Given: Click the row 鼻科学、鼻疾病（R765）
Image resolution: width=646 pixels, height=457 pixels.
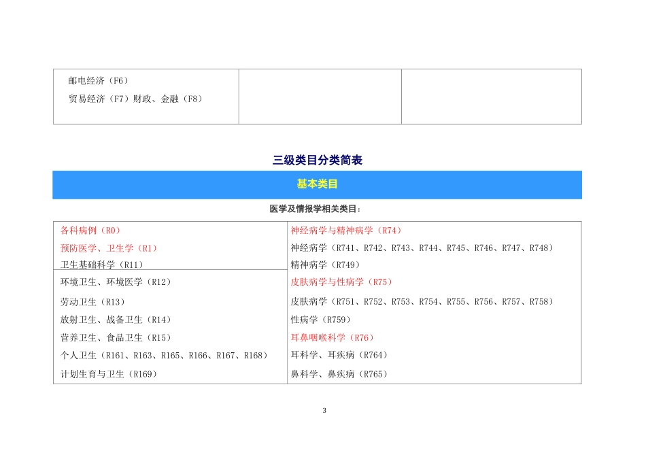Looking at the screenshot, I should coord(340,374).
